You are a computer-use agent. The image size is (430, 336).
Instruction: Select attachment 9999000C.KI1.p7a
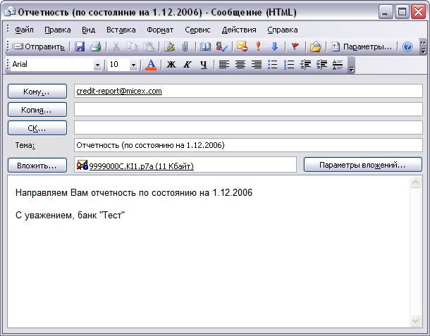pos(141,166)
